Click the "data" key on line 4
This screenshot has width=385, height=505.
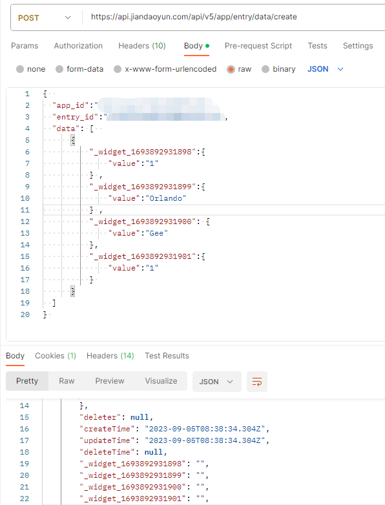[66, 129]
